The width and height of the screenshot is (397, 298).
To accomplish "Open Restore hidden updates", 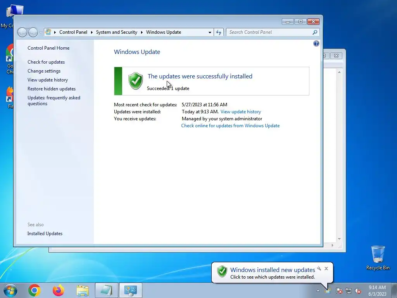I will coord(52,89).
